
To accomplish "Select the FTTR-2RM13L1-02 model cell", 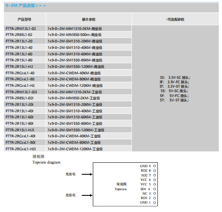I will point(25,28).
